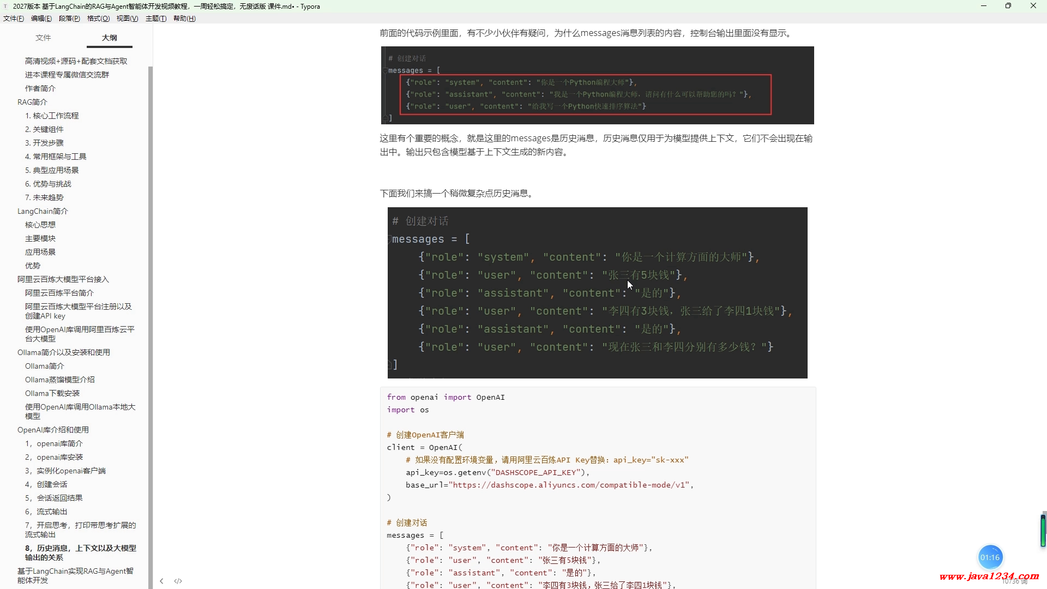This screenshot has width=1047, height=589.
Task: Click the large messages code screenshot image
Action: point(597,293)
